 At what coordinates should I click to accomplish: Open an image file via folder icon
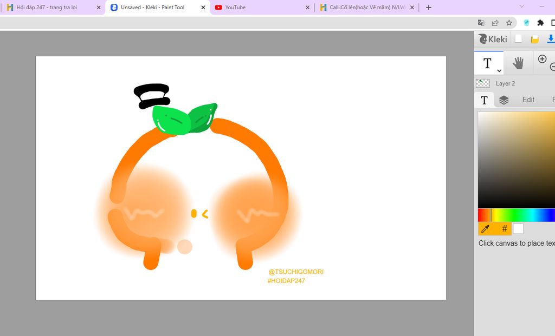pyautogui.click(x=534, y=39)
